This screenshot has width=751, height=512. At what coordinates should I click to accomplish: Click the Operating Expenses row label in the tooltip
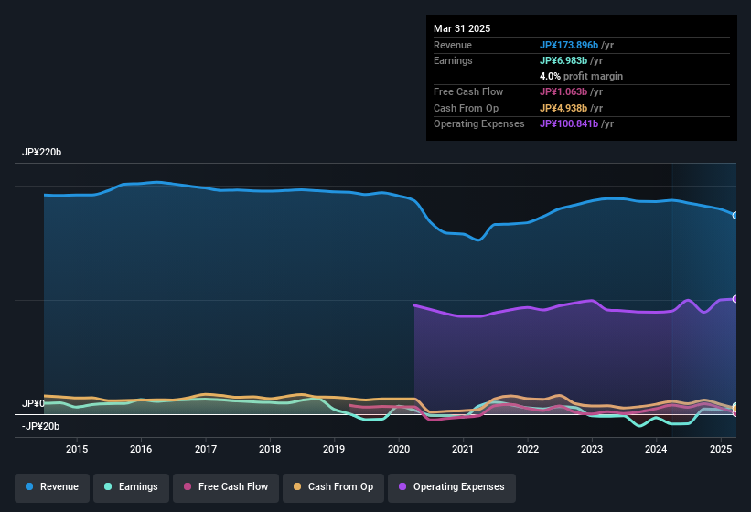479,124
